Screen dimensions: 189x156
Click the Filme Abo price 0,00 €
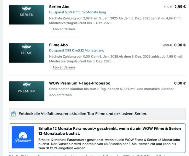[180, 45]
